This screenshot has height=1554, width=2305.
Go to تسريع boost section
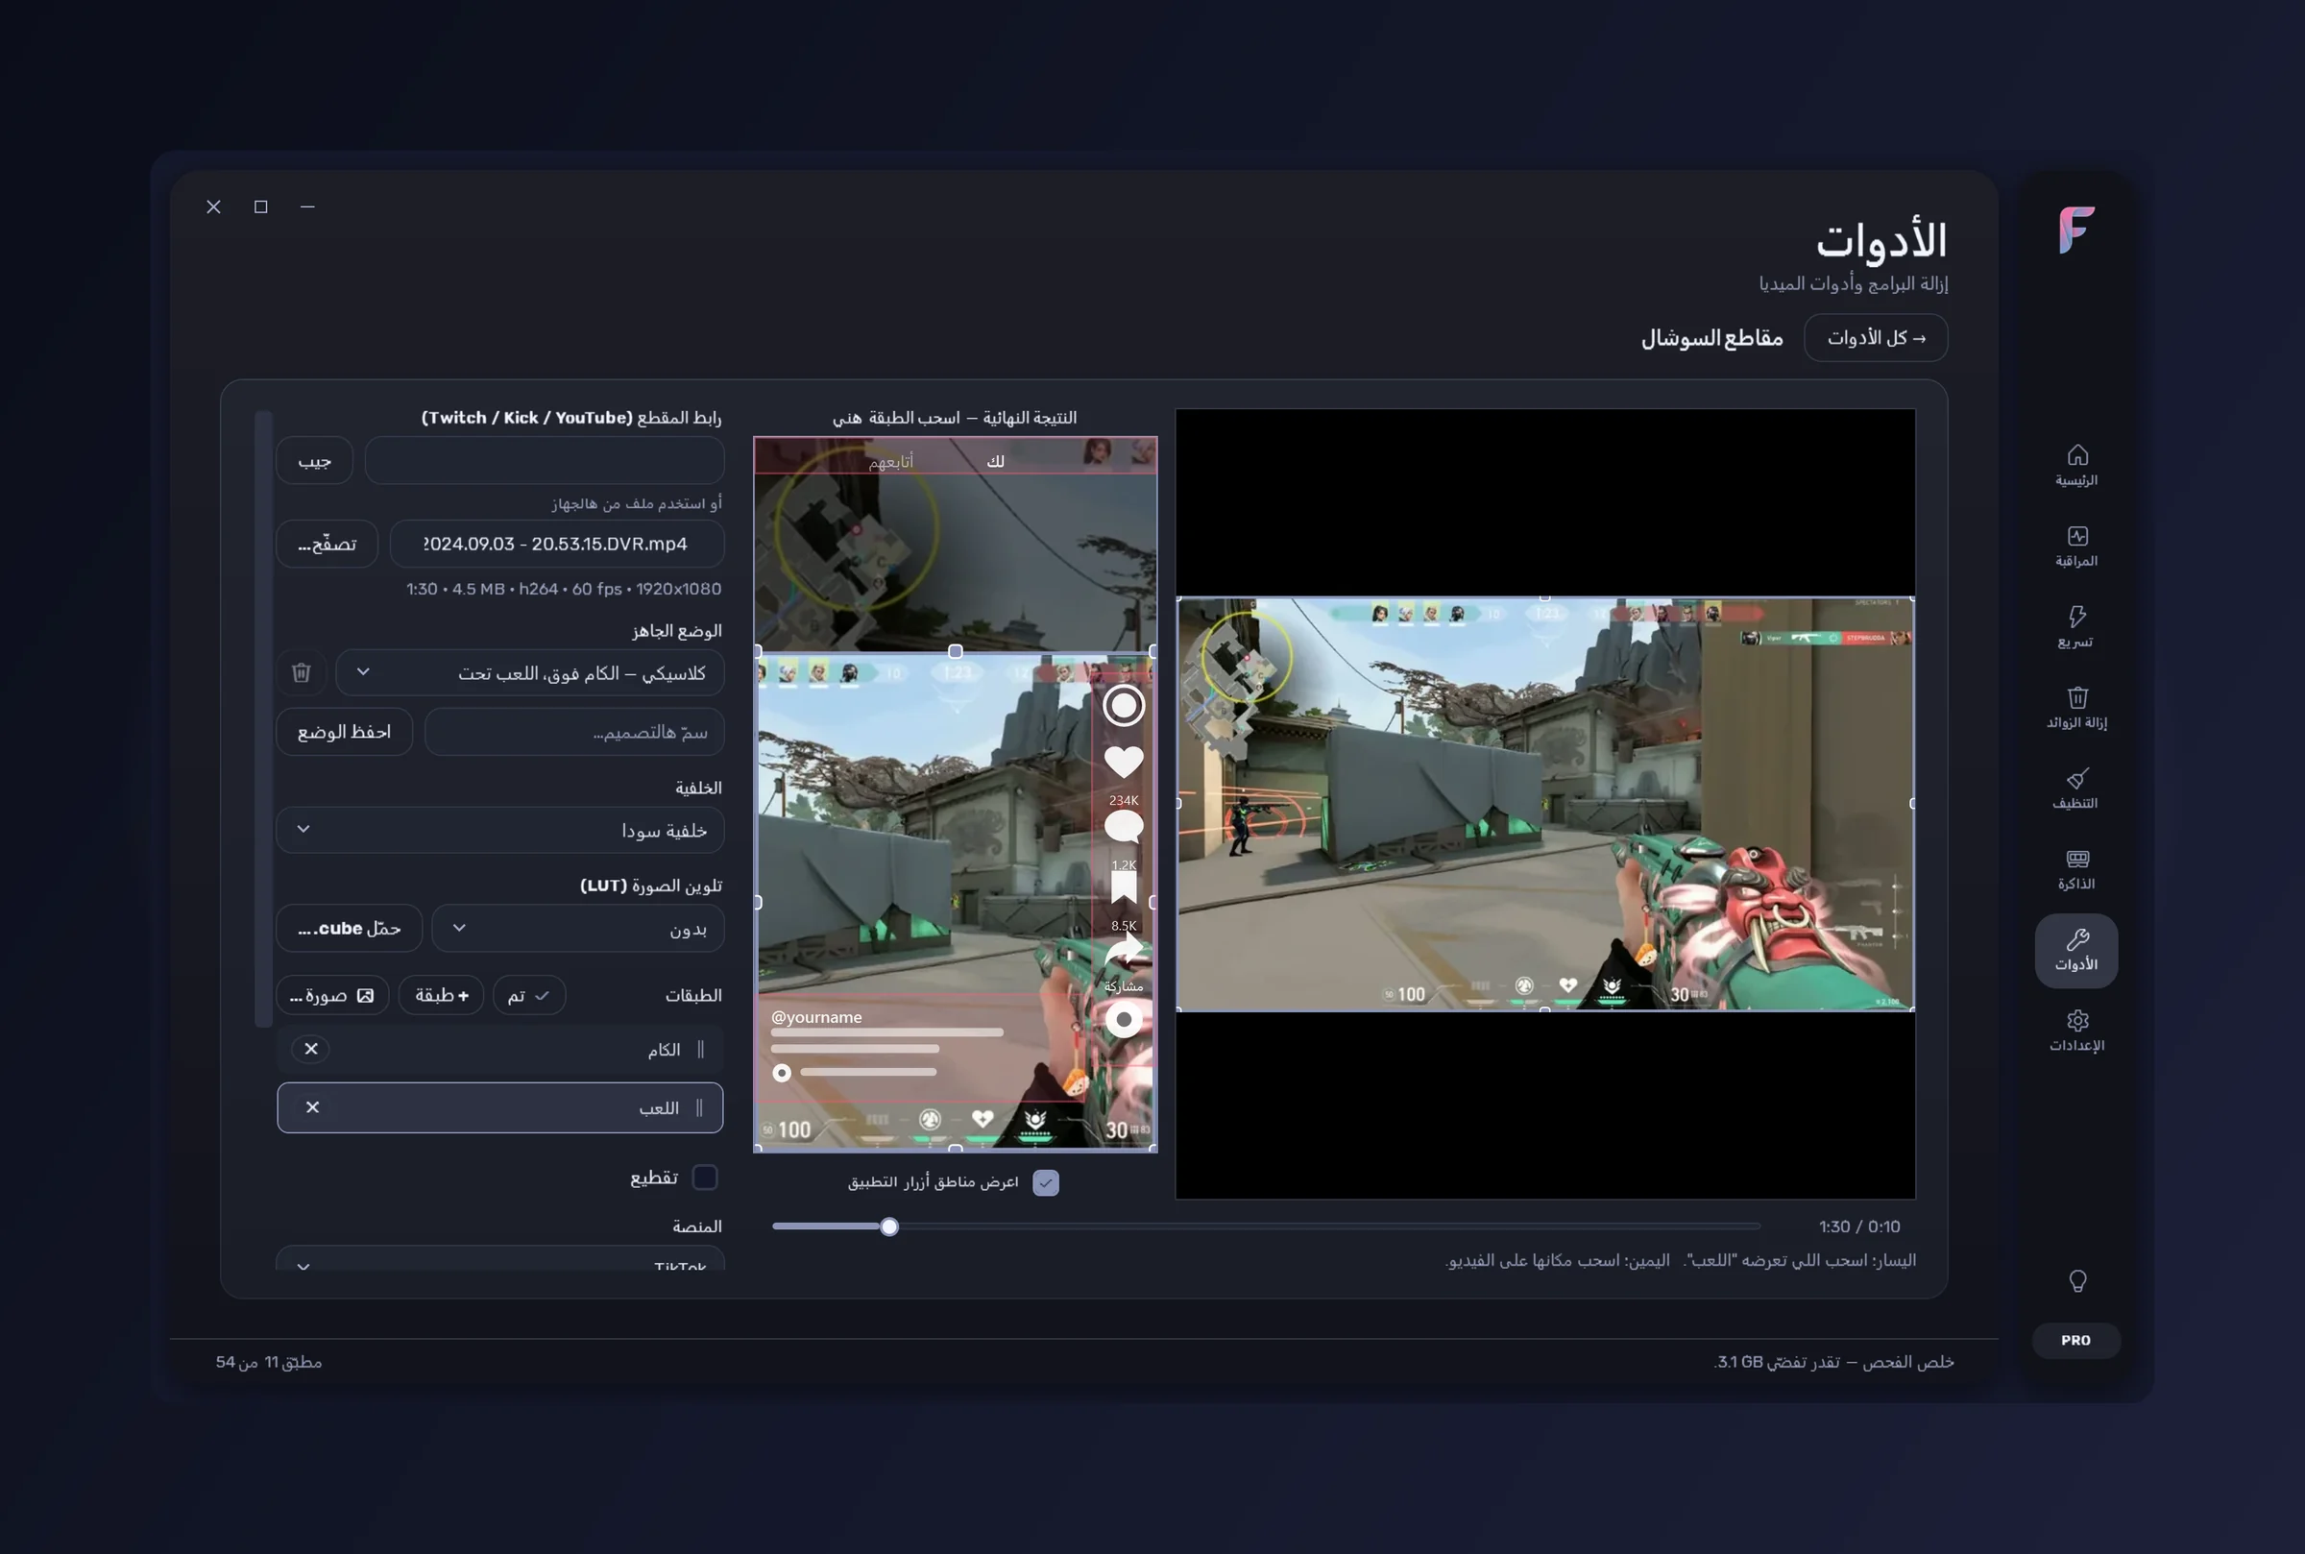coord(2076,627)
